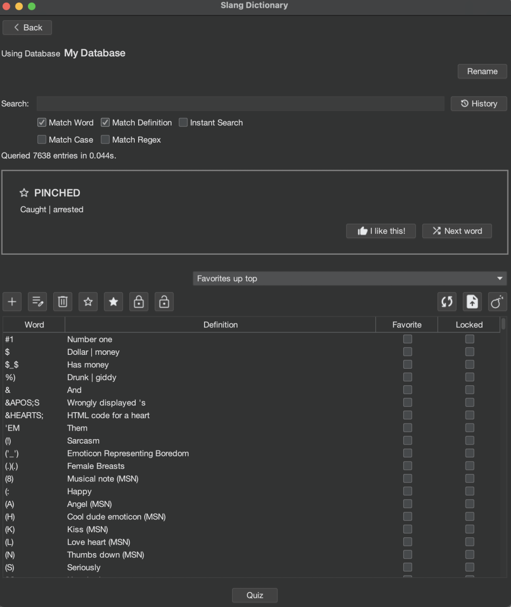Screen dimensions: 511x607
Task: Toggle Match Regex option
Action: 105,140
